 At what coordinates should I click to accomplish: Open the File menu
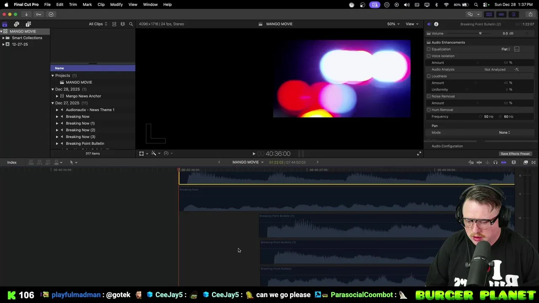pos(48,5)
